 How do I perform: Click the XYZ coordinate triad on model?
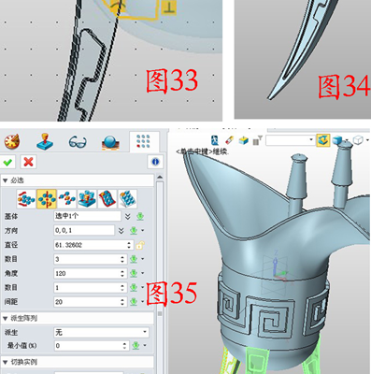click(278, 268)
